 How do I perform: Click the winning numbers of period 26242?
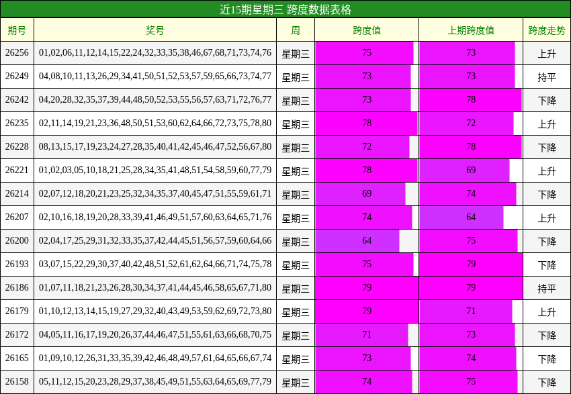coord(155,100)
